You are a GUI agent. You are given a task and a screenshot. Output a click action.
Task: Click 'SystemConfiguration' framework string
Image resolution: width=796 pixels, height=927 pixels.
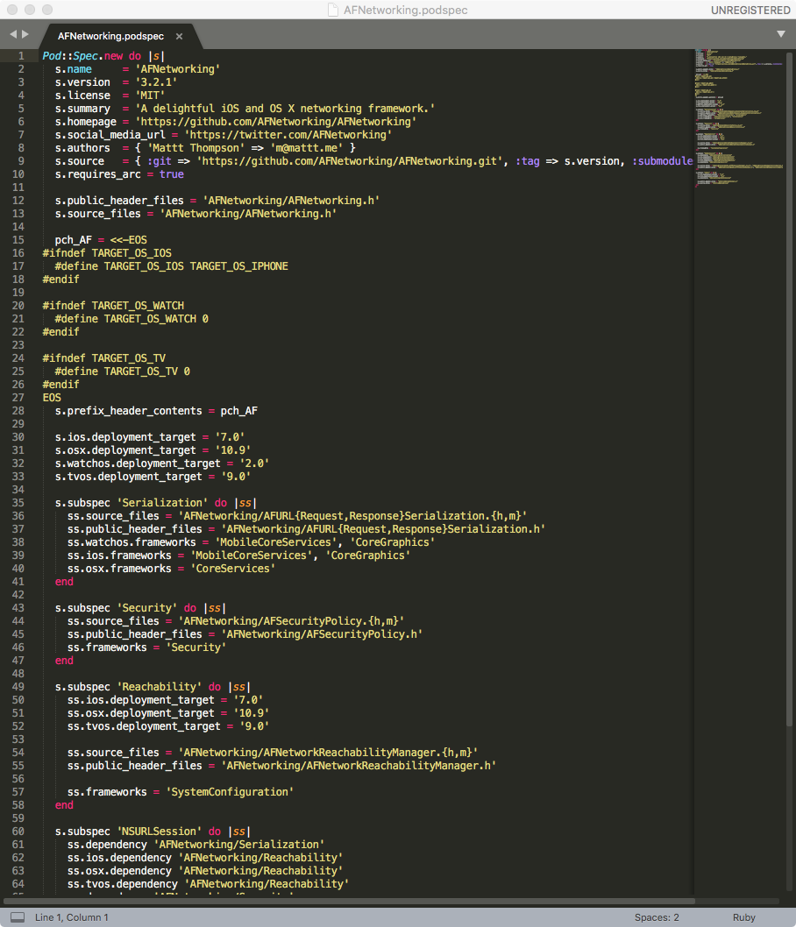[230, 792]
